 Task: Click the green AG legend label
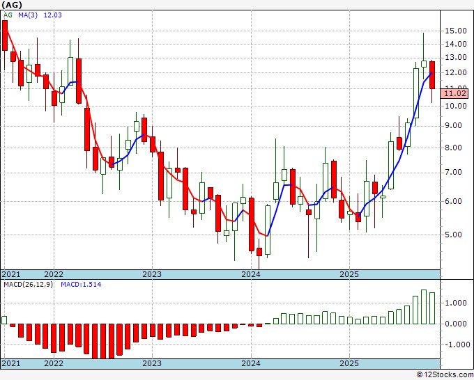tap(8, 15)
